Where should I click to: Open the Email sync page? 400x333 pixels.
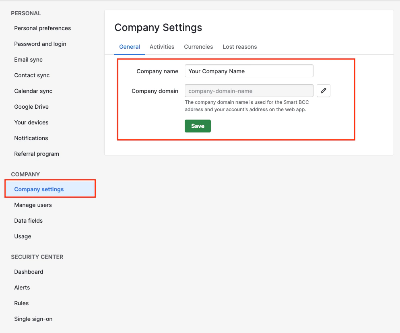[28, 60]
